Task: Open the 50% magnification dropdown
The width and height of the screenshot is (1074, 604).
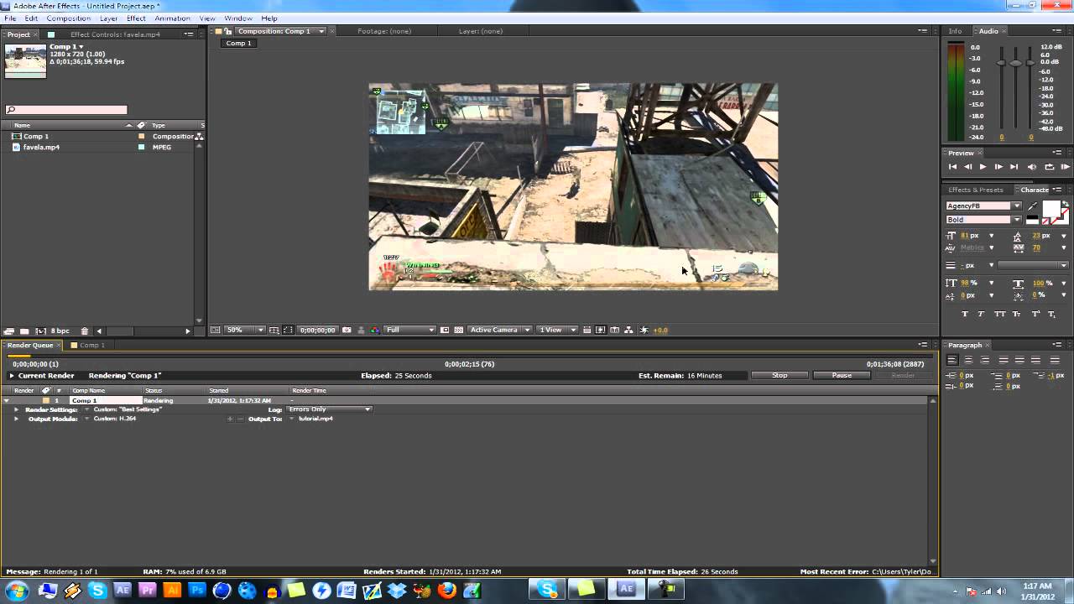Action: (245, 330)
